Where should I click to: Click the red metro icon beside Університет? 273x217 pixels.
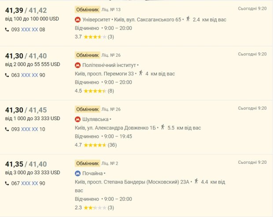click(x=78, y=19)
